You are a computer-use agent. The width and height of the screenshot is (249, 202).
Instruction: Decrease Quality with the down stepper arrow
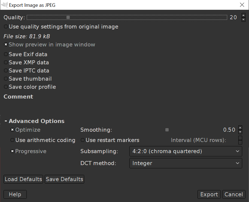pyautogui.click(x=243, y=20)
